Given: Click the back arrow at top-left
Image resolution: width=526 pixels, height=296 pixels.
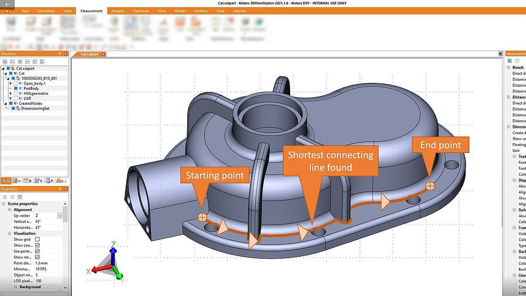Looking at the screenshot, I should coord(7,4).
